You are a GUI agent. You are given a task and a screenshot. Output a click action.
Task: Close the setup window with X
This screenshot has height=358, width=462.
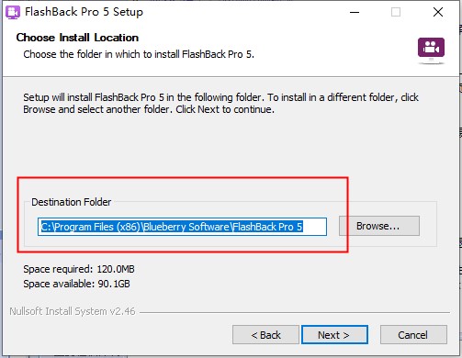pyautogui.click(x=438, y=12)
